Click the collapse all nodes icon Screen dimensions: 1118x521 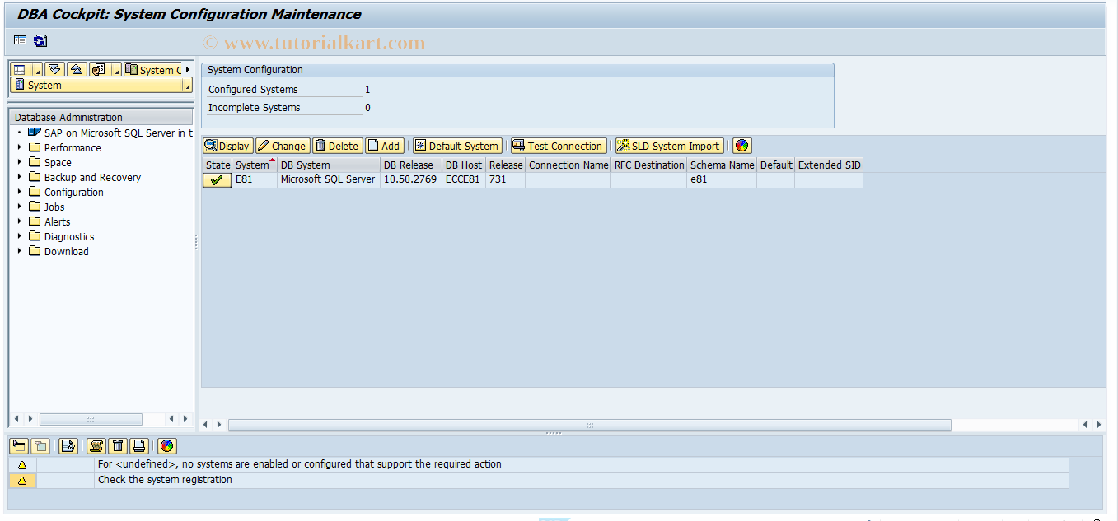coord(76,70)
